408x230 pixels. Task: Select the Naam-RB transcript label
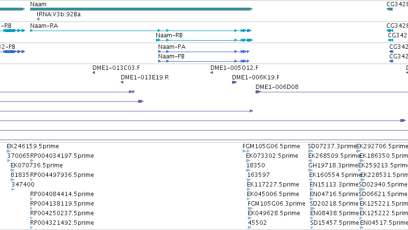coord(169,35)
